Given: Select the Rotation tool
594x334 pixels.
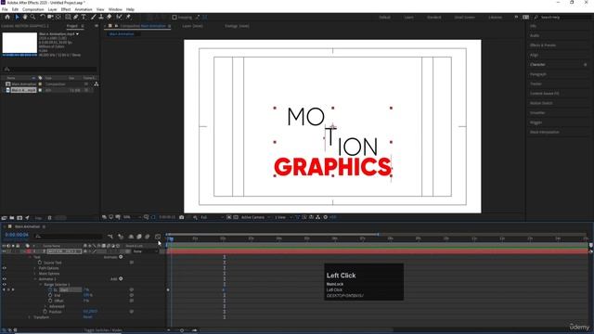Looking at the screenshot, I should tap(43, 17).
